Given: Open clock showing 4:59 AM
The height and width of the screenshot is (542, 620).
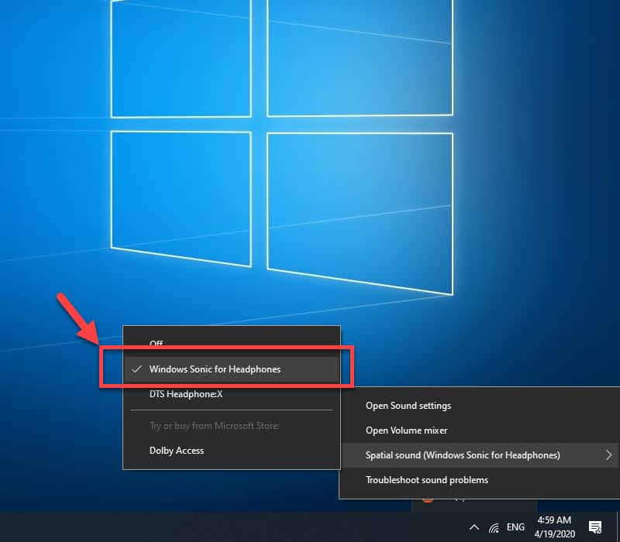Looking at the screenshot, I should (x=554, y=527).
